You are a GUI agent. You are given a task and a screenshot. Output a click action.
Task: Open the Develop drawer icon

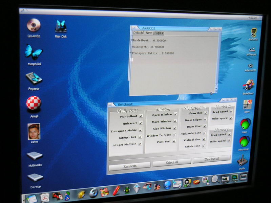point(35,177)
